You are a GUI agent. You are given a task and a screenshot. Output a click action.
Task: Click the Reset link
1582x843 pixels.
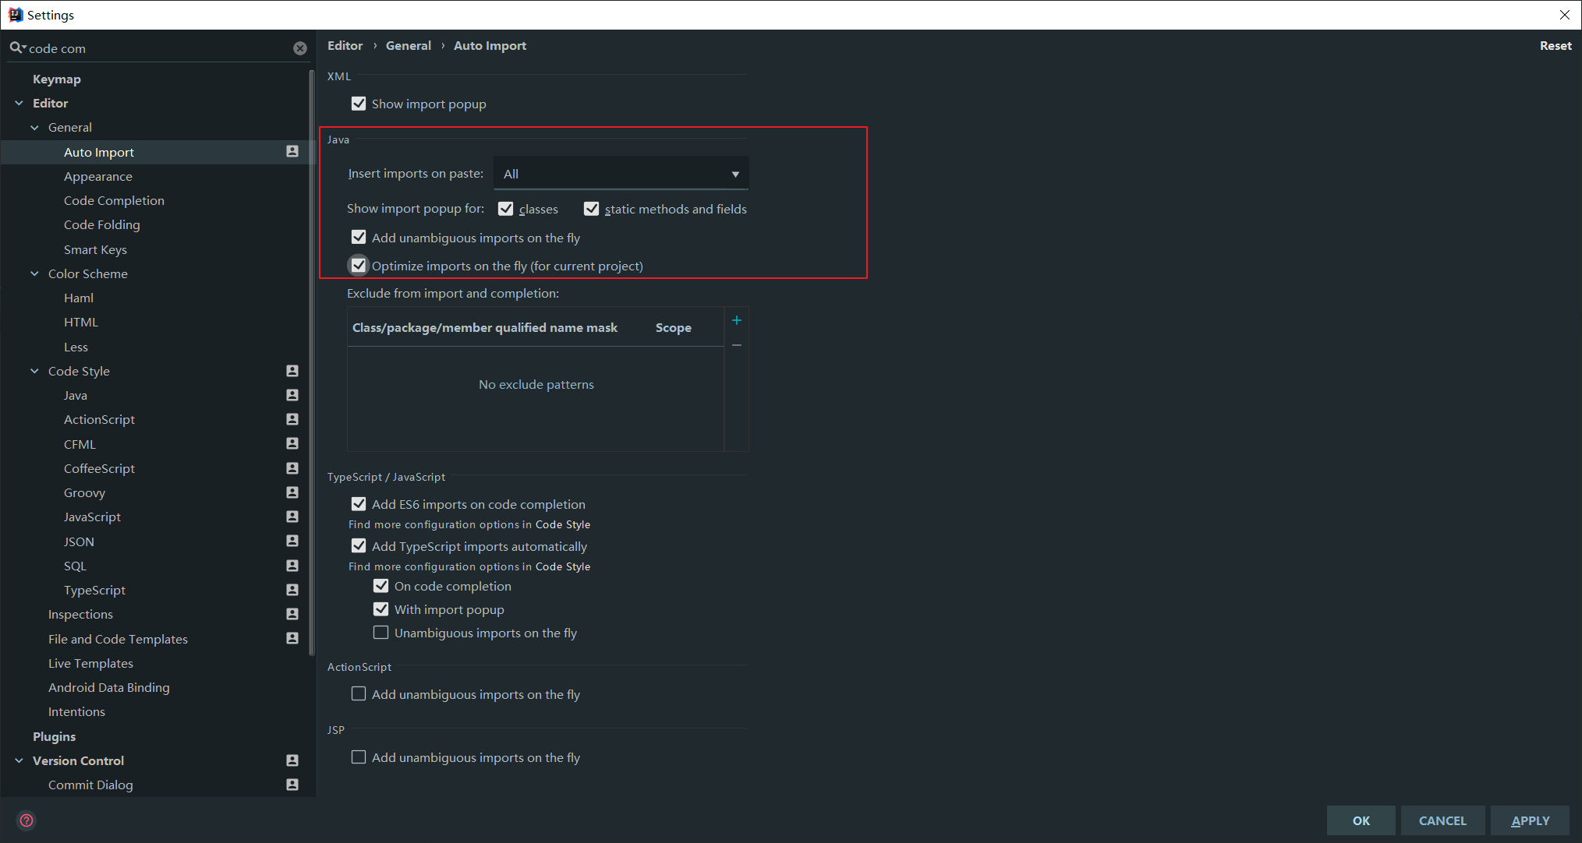point(1555,46)
